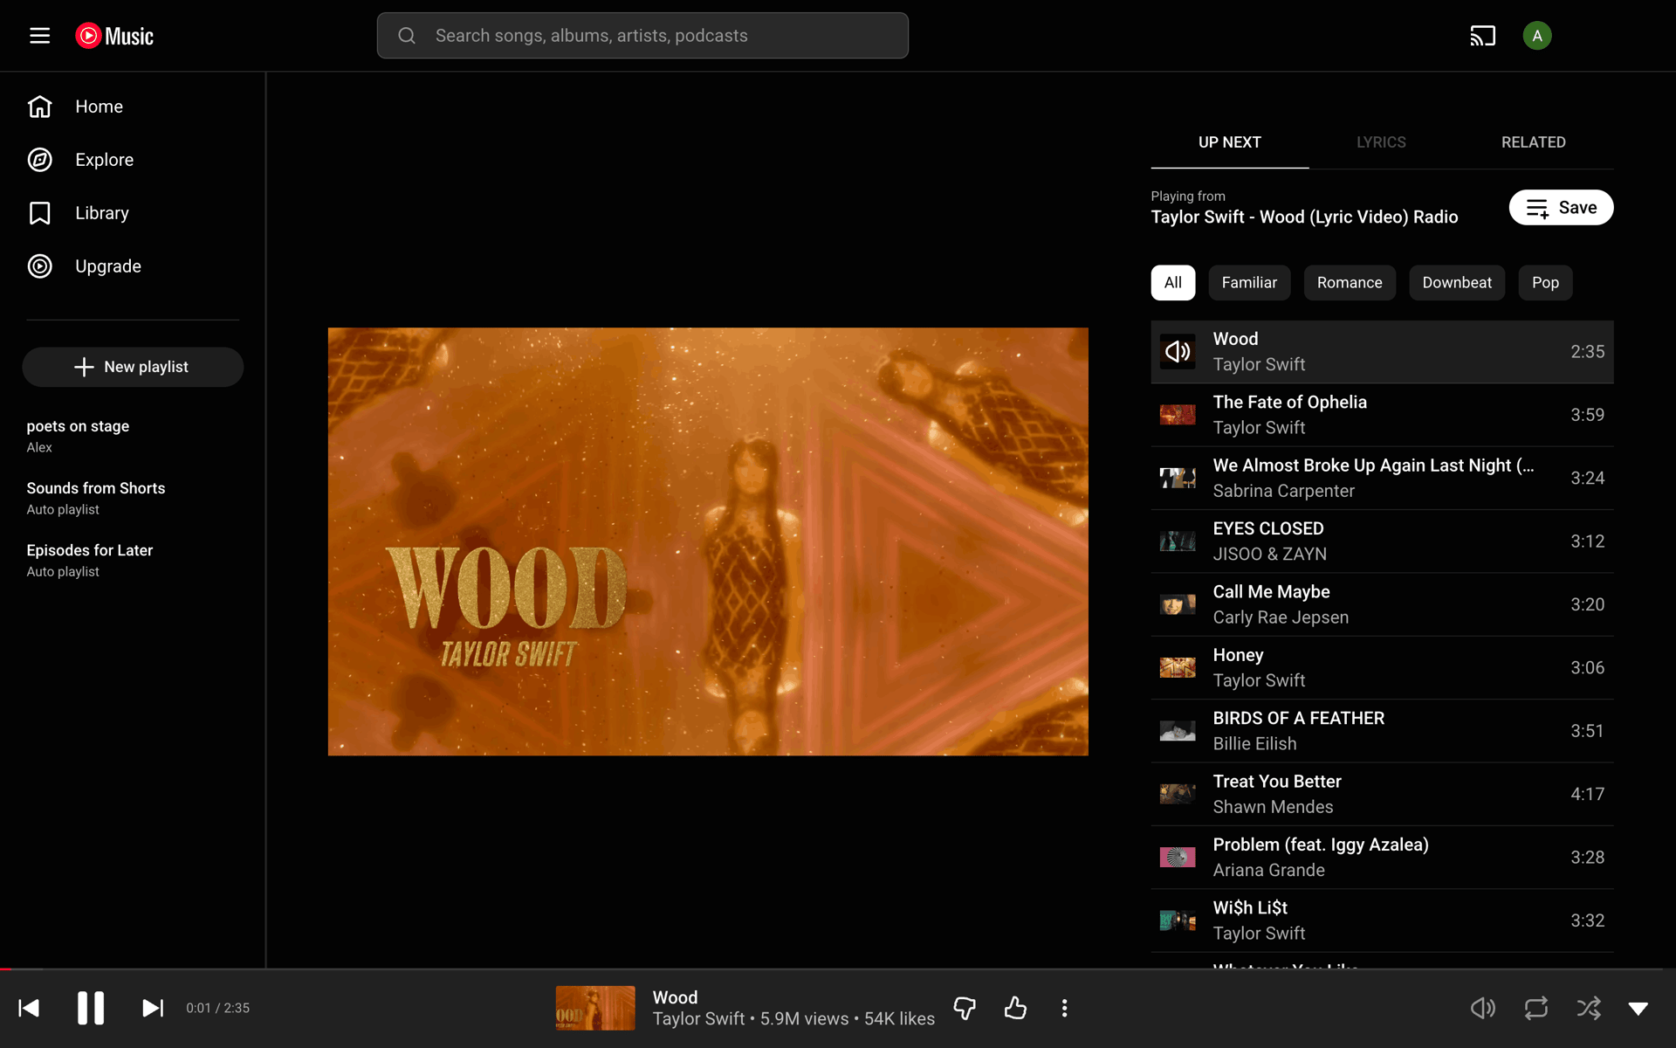The width and height of the screenshot is (1676, 1048).
Task: Select the Pop filter chip
Action: point(1545,283)
